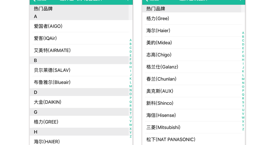Choose the 大金(DAIKIN) brand
This screenshot has width=276, height=145.
click(x=48, y=102)
